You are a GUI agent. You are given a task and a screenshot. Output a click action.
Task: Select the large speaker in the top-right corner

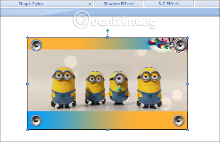click(180, 45)
